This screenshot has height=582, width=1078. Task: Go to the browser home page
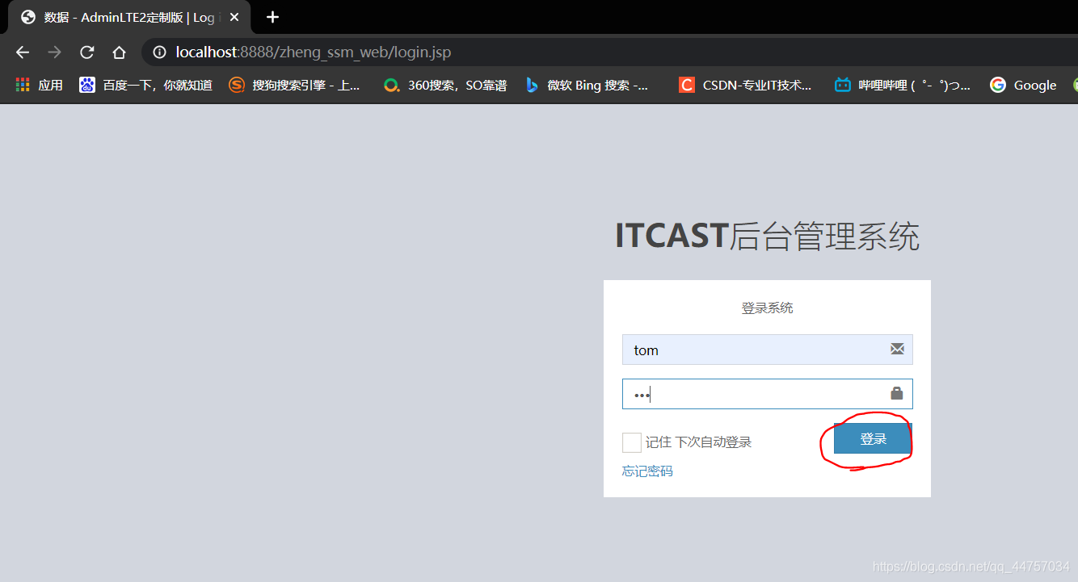[x=119, y=52]
